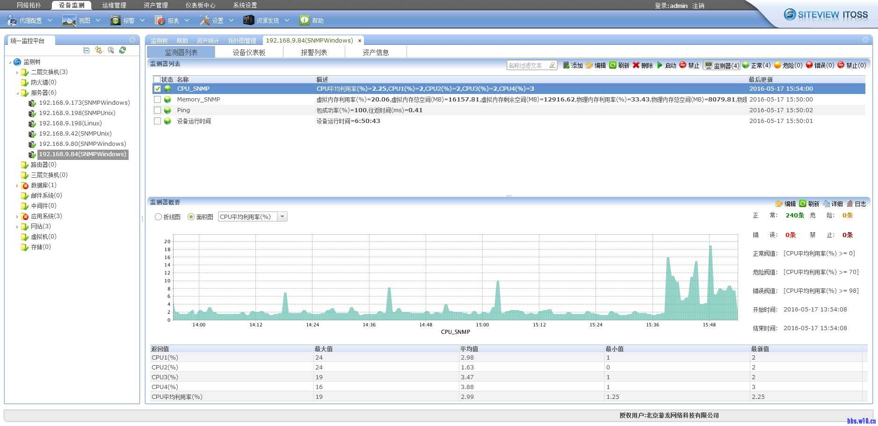Click the 名称过滤文本 filter input field
The width and height of the screenshot is (878, 426).
pyautogui.click(x=528, y=65)
